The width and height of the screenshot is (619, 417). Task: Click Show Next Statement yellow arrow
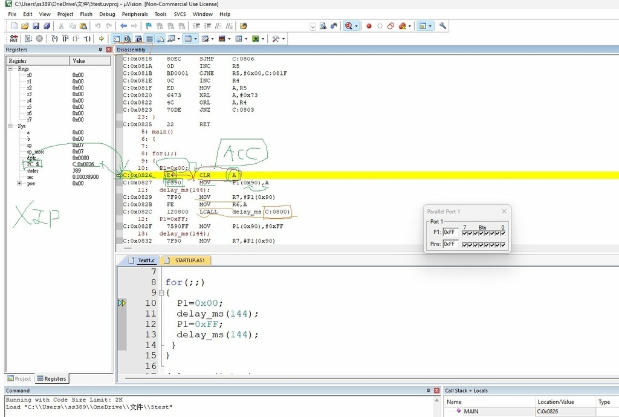(101, 39)
